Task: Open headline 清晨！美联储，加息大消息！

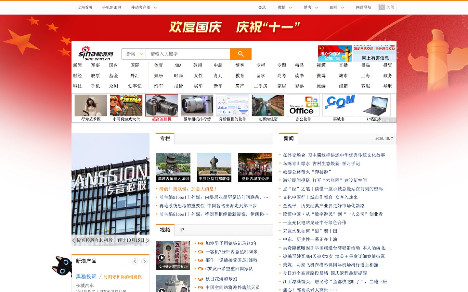Action: point(188,189)
